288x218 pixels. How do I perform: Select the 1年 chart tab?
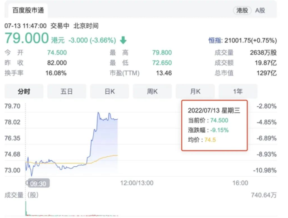tap(238, 91)
